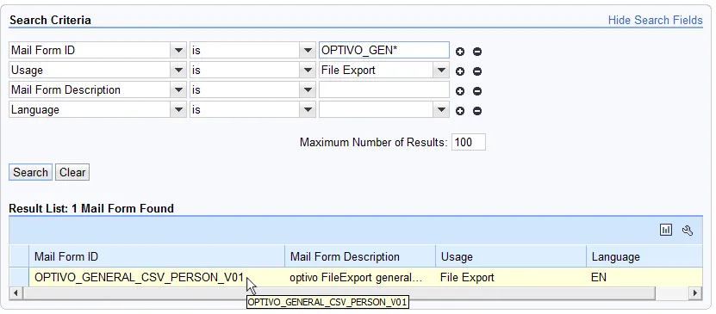Add criterion line after Language row
The image size is (716, 314).
pos(460,111)
